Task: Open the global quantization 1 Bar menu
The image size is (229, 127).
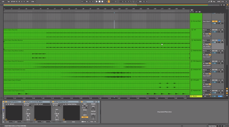Action: (x=33, y=1)
